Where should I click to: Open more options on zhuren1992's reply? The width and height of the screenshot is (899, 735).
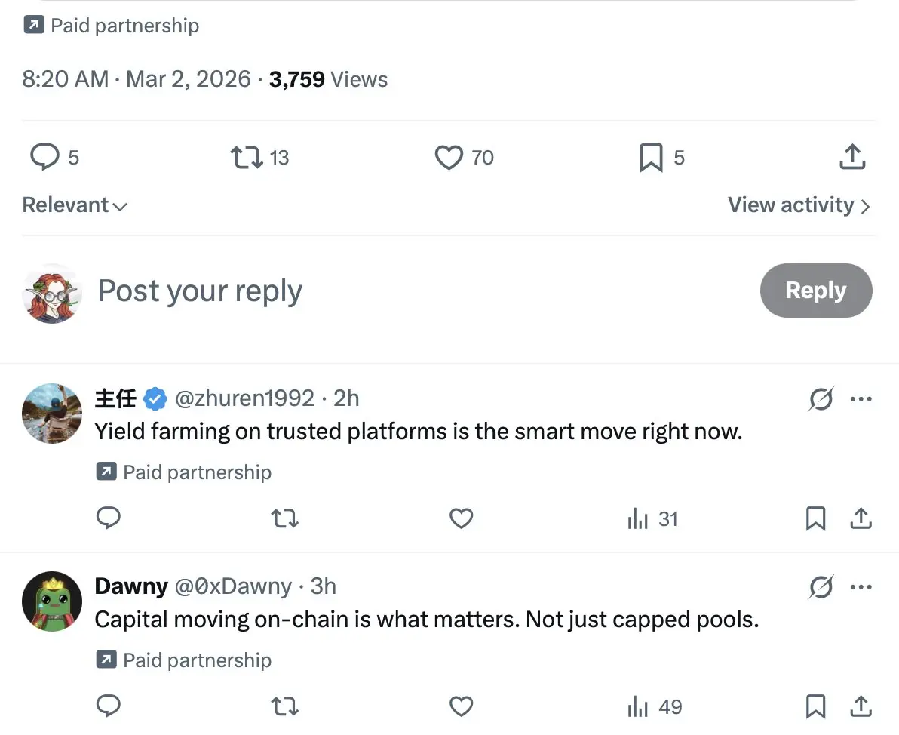[861, 398]
